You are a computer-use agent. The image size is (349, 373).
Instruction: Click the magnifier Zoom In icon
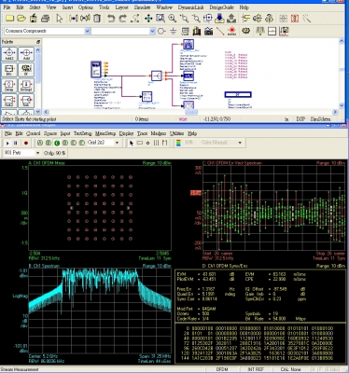[x=172, y=19]
